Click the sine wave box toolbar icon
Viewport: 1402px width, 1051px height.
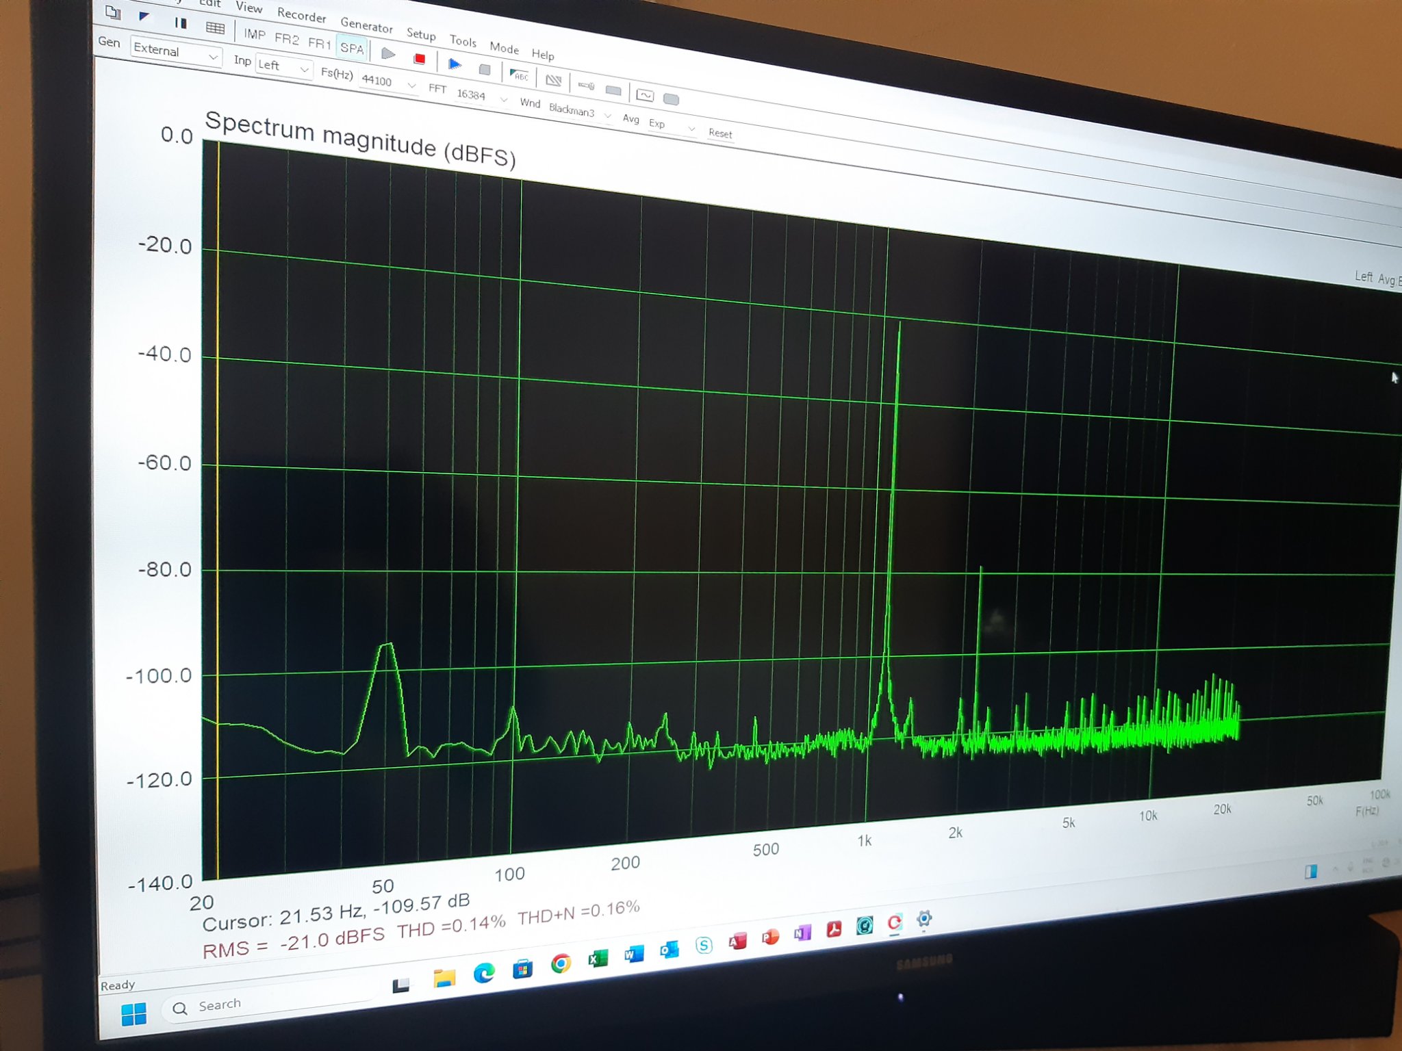tap(645, 95)
